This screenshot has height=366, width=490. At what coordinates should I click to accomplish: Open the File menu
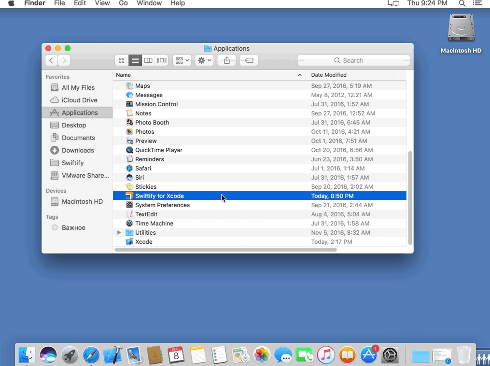point(59,3)
